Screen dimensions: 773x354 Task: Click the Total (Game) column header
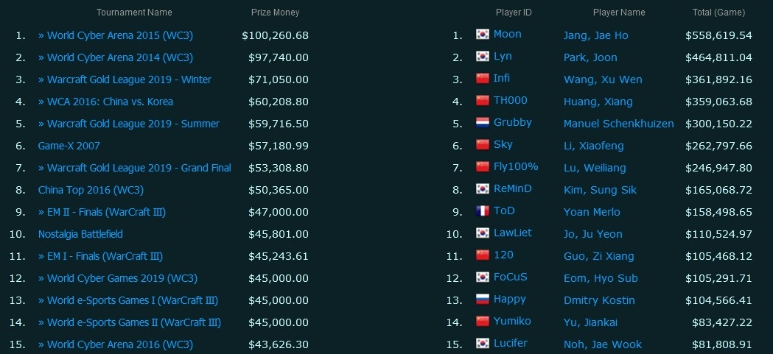pos(718,13)
